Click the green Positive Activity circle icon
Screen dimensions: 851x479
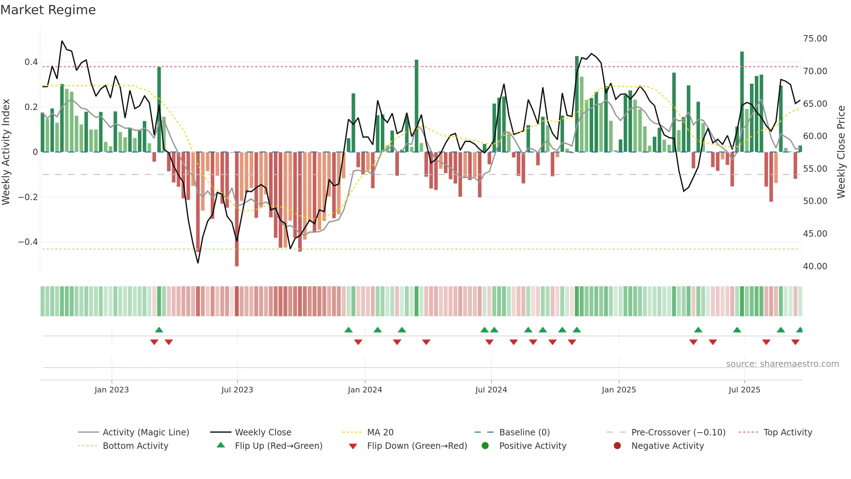[x=485, y=446]
